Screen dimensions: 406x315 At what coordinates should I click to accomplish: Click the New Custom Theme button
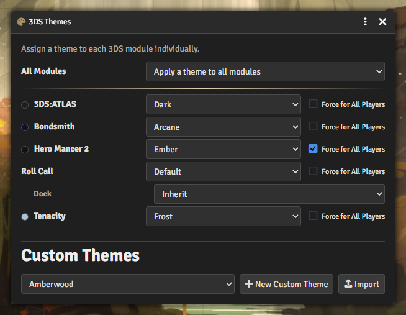coord(286,284)
